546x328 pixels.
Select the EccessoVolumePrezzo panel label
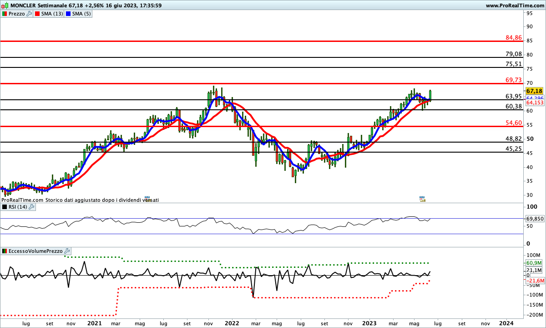[35, 251]
